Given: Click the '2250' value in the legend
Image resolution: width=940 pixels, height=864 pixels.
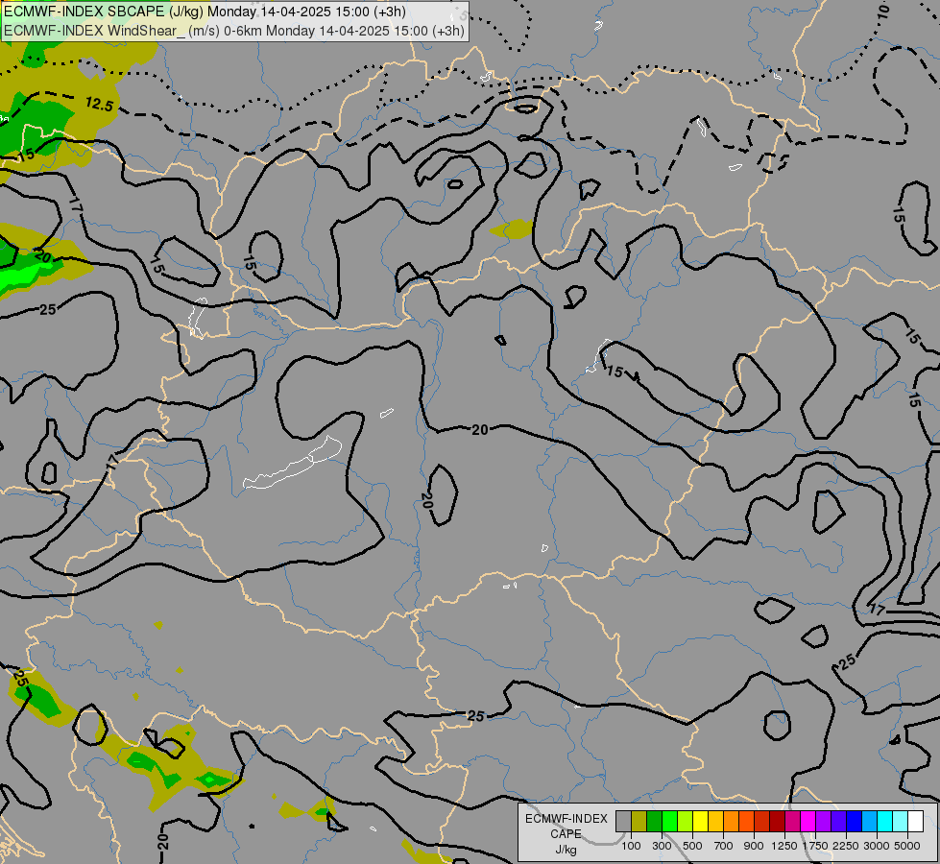Looking at the screenshot, I should (845, 846).
